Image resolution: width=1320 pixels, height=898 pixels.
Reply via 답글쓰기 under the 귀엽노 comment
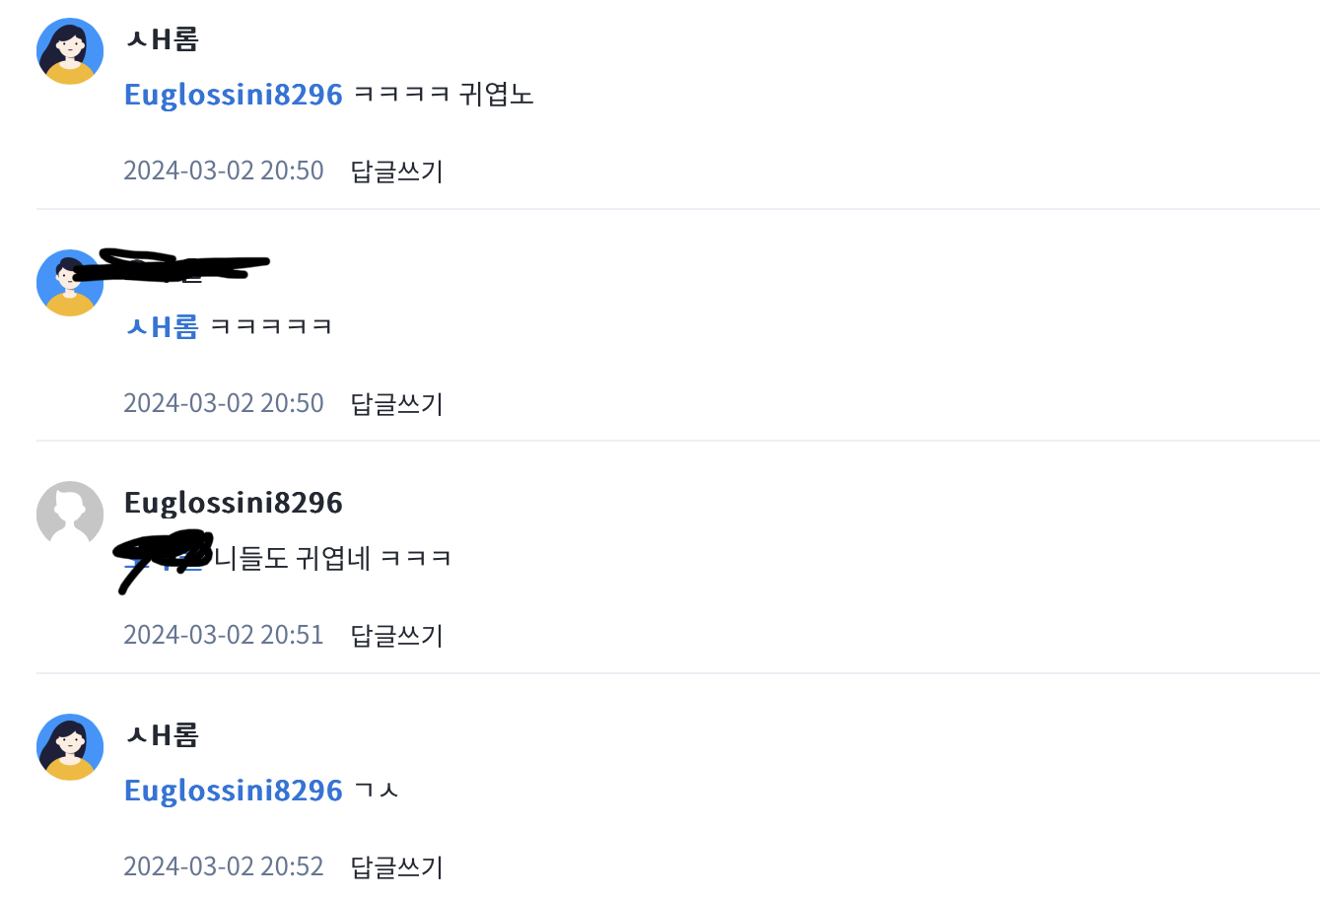tap(397, 172)
